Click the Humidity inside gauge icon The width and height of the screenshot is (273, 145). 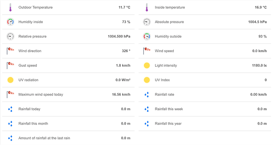tap(10, 22)
